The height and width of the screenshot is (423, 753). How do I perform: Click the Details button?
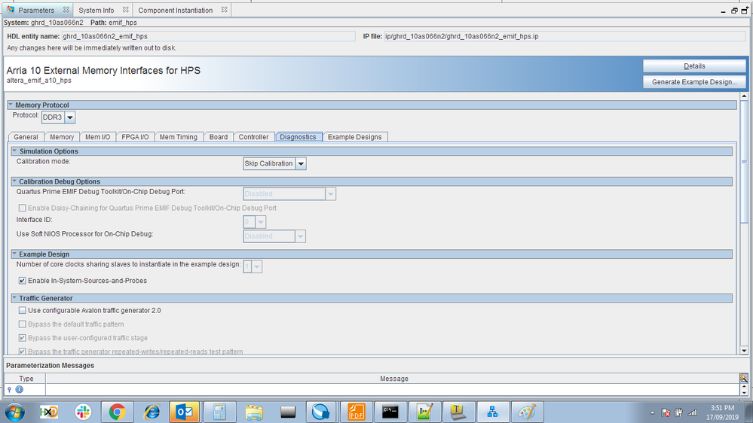click(x=694, y=66)
